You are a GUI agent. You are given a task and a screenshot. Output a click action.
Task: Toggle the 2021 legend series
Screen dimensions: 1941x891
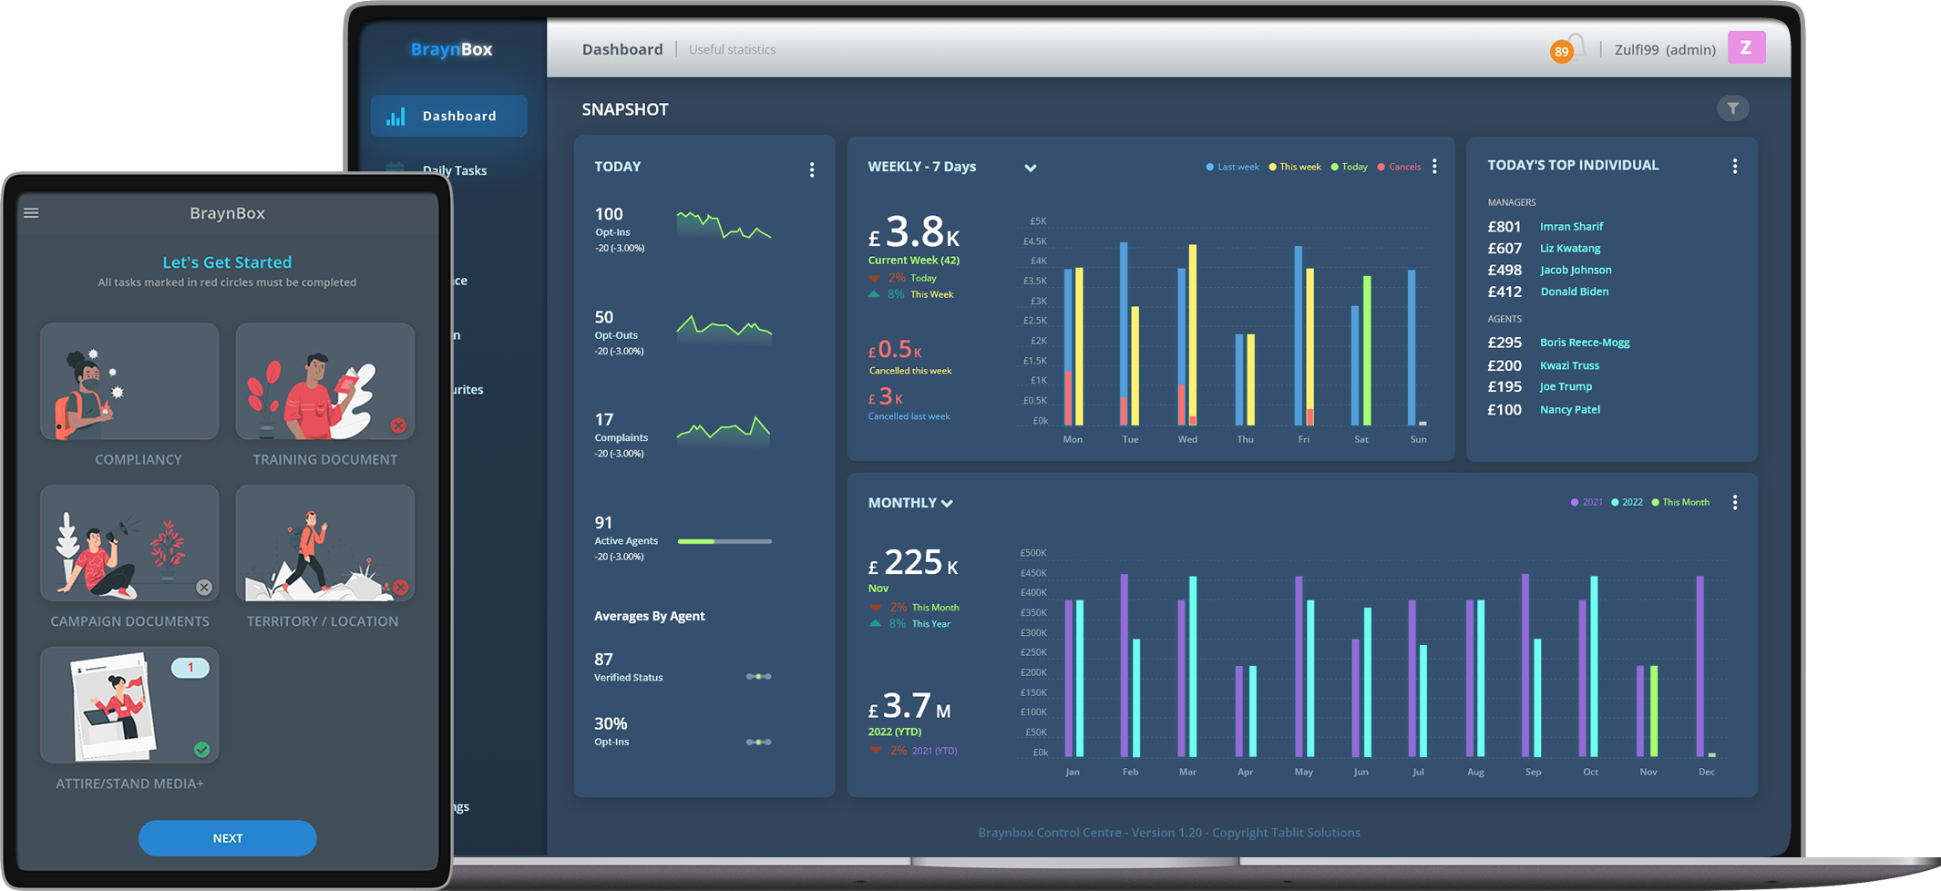click(x=1587, y=502)
